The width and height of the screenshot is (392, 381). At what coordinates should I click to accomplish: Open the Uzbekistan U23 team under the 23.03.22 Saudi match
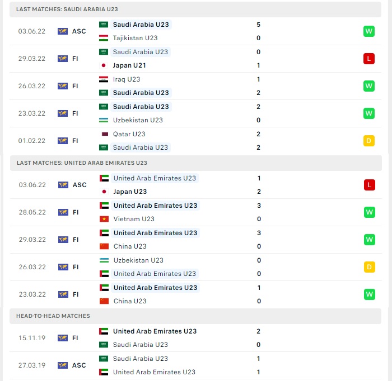(x=138, y=120)
